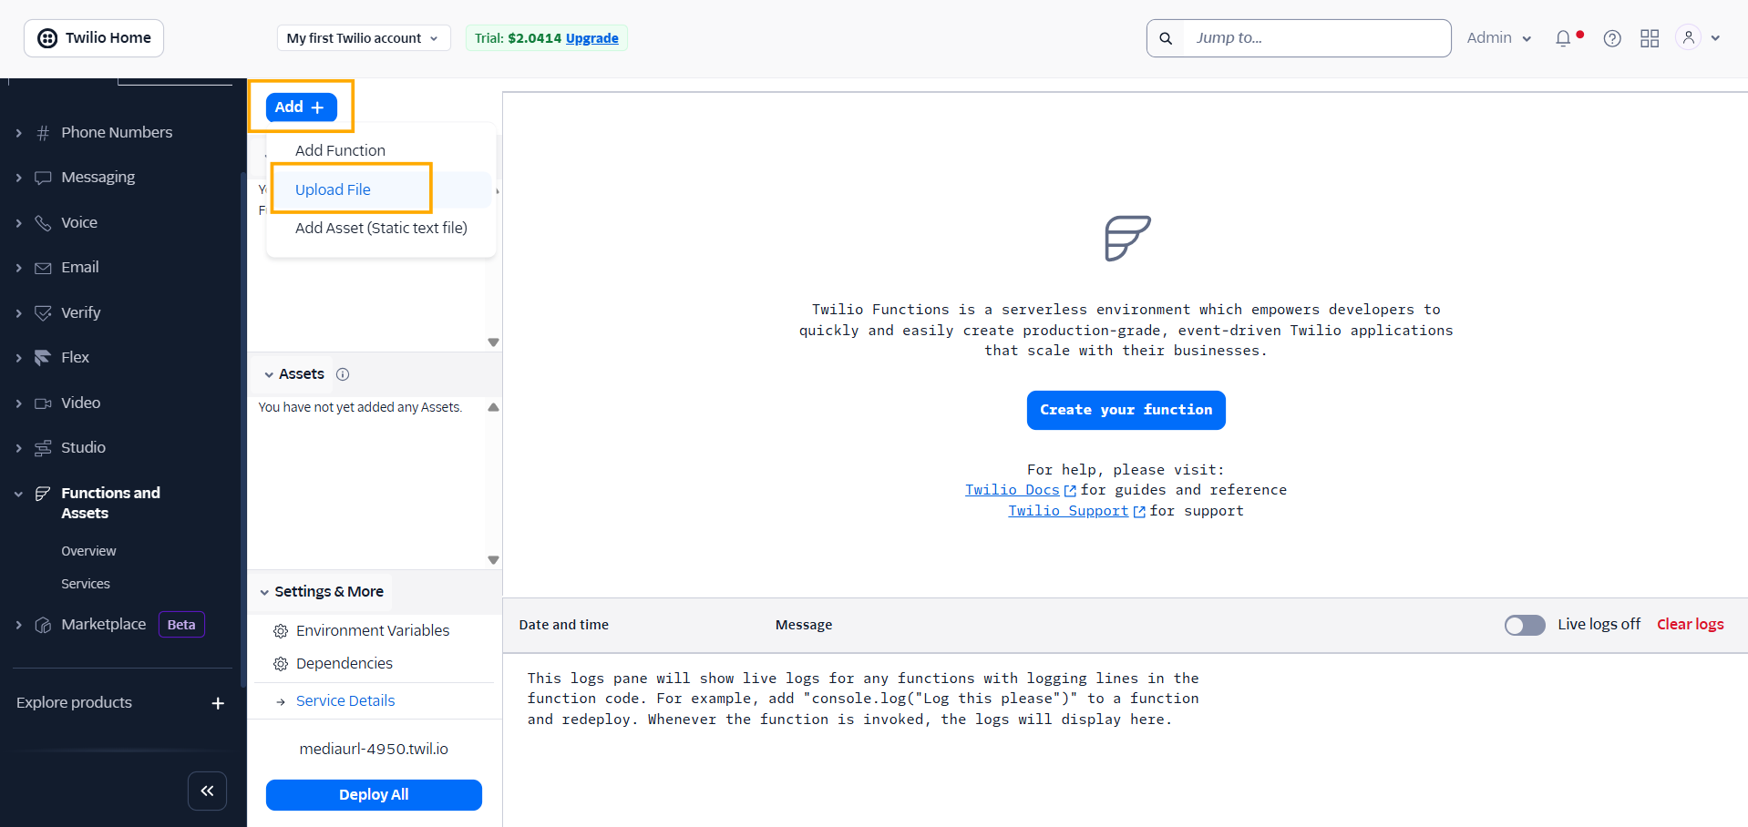Collapse sidebar with double-chevron button
The image size is (1748, 827).
207,791
